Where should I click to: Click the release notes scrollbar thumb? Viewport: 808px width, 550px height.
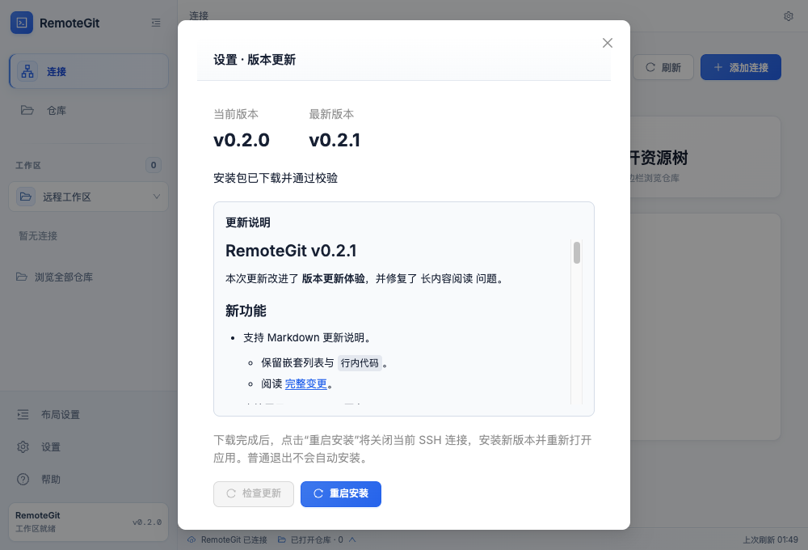click(x=577, y=253)
